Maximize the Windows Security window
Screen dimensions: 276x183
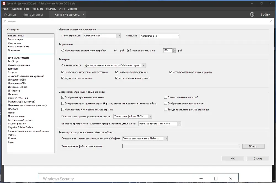[x=216, y=179]
